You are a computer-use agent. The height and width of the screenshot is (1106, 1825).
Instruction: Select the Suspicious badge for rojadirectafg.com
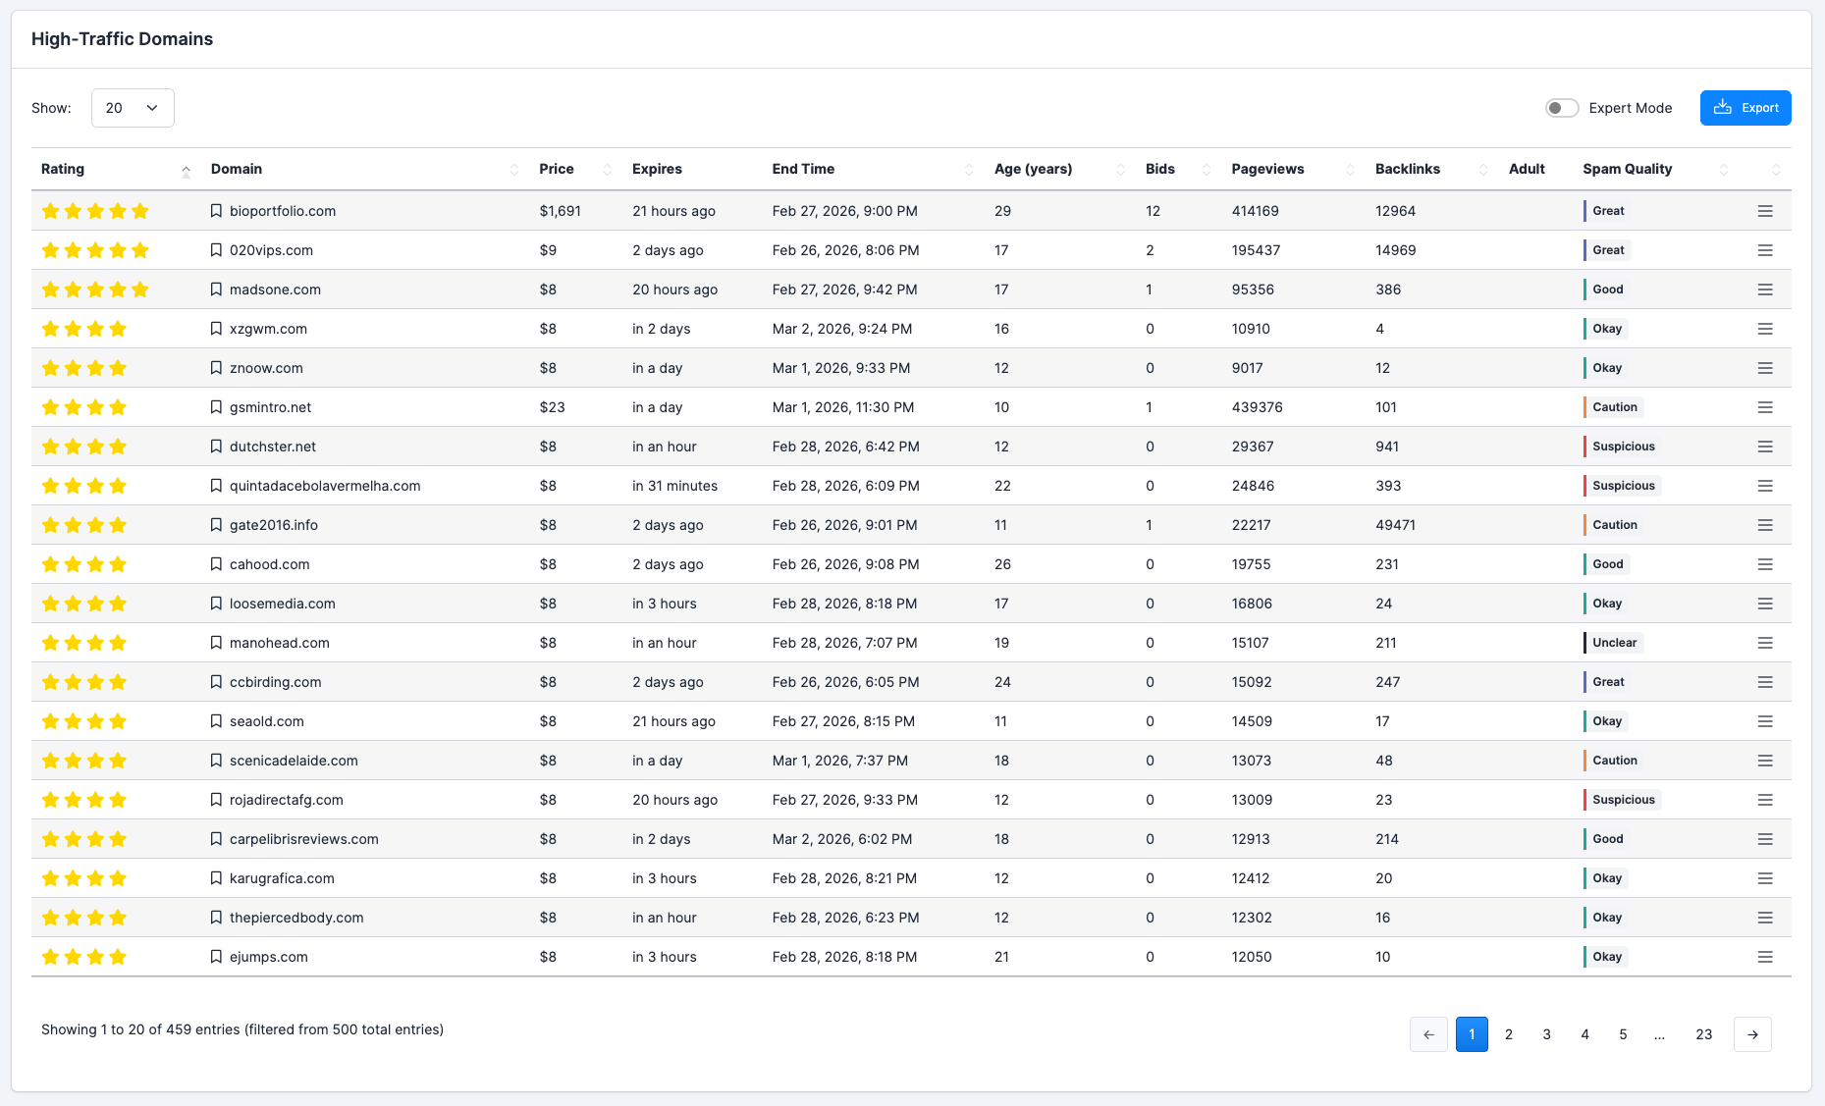tap(1622, 800)
